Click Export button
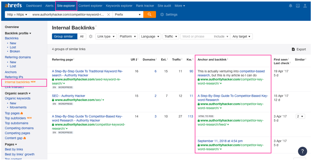Viewport: 312px width, 161px height. (299, 49)
